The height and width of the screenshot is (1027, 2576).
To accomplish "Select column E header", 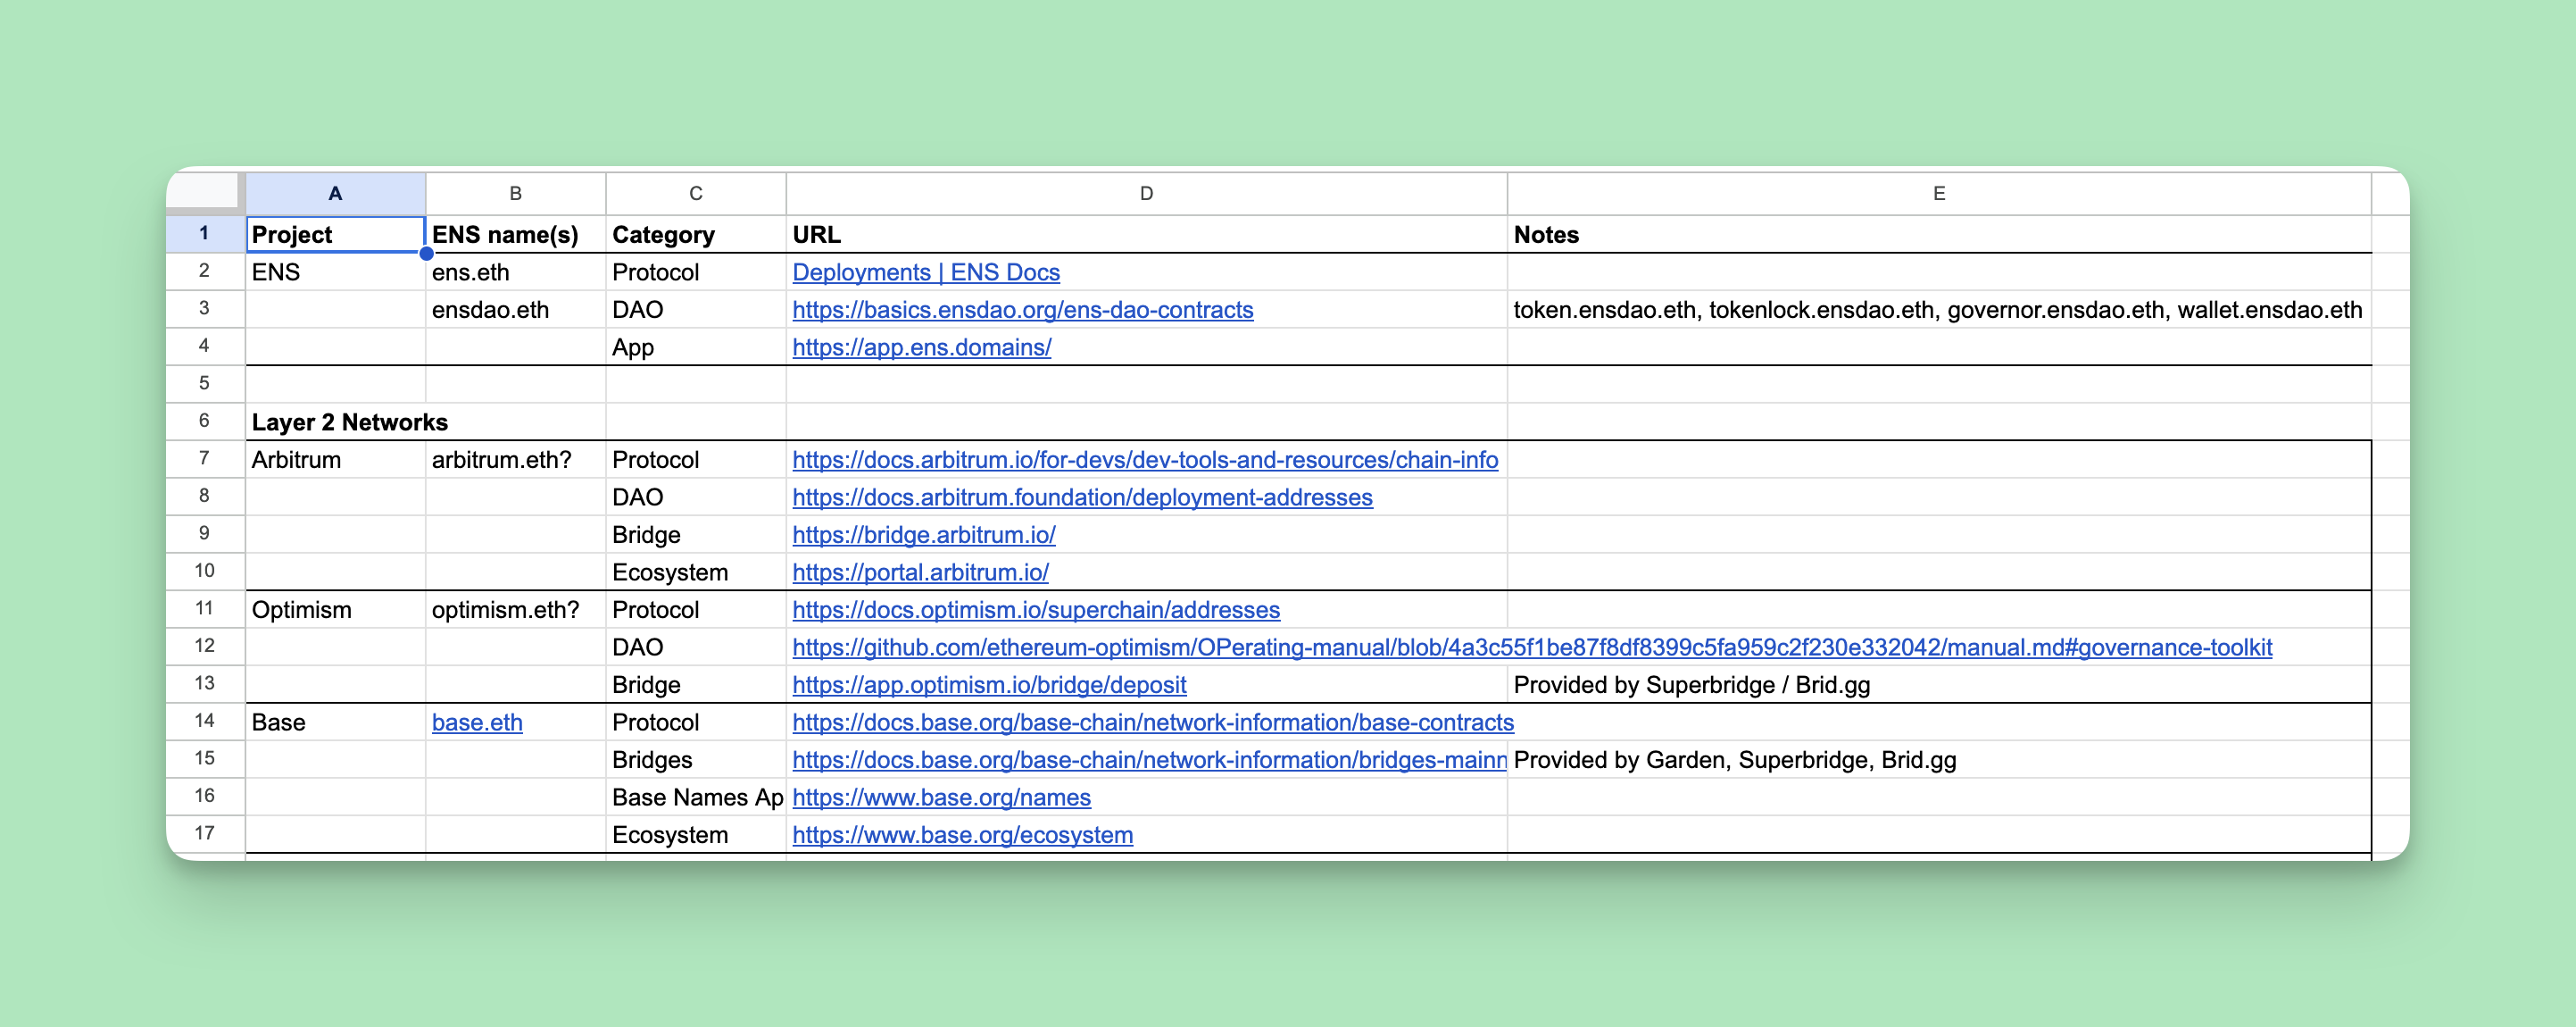I will [x=1938, y=193].
